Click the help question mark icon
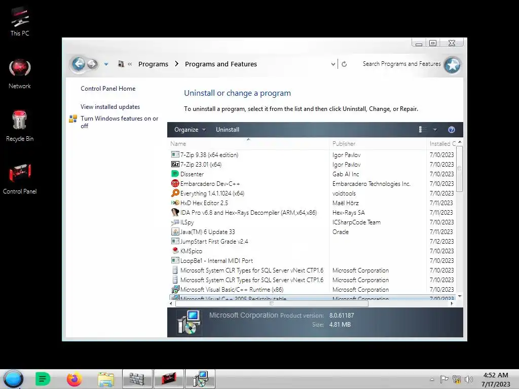This screenshot has width=519, height=389. tap(452, 130)
